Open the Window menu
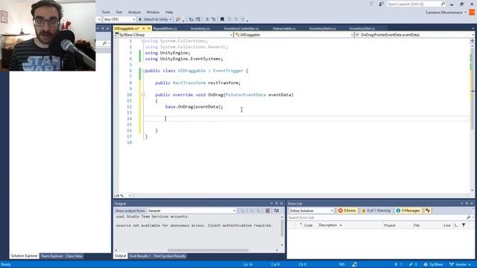 [153, 12]
